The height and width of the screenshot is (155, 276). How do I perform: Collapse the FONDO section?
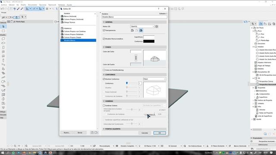point(104,47)
